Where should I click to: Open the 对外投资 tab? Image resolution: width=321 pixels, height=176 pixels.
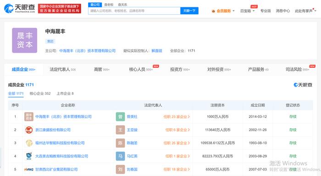click(x=219, y=69)
